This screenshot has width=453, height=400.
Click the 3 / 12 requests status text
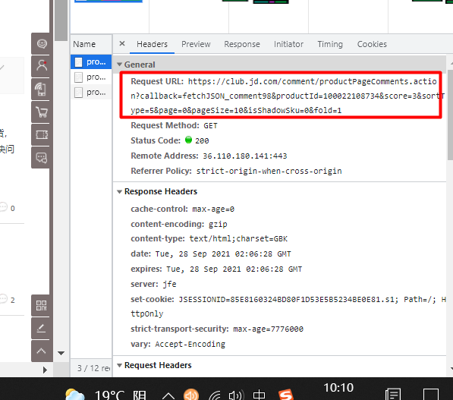point(93,368)
